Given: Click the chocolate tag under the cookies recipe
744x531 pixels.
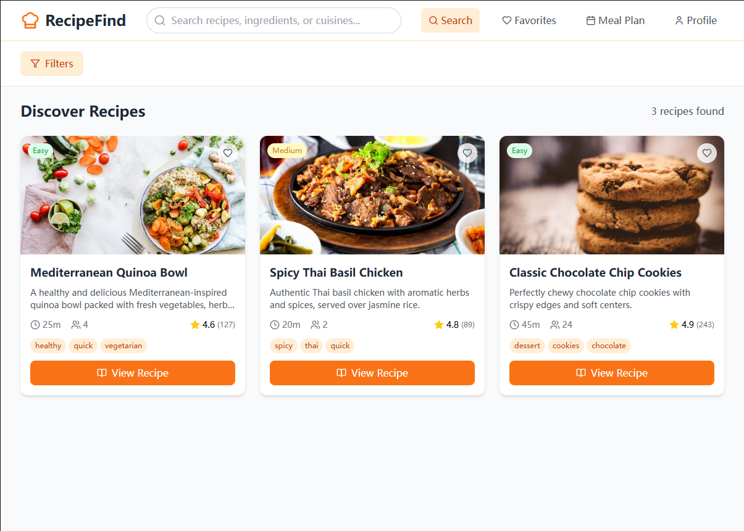Looking at the screenshot, I should point(609,346).
